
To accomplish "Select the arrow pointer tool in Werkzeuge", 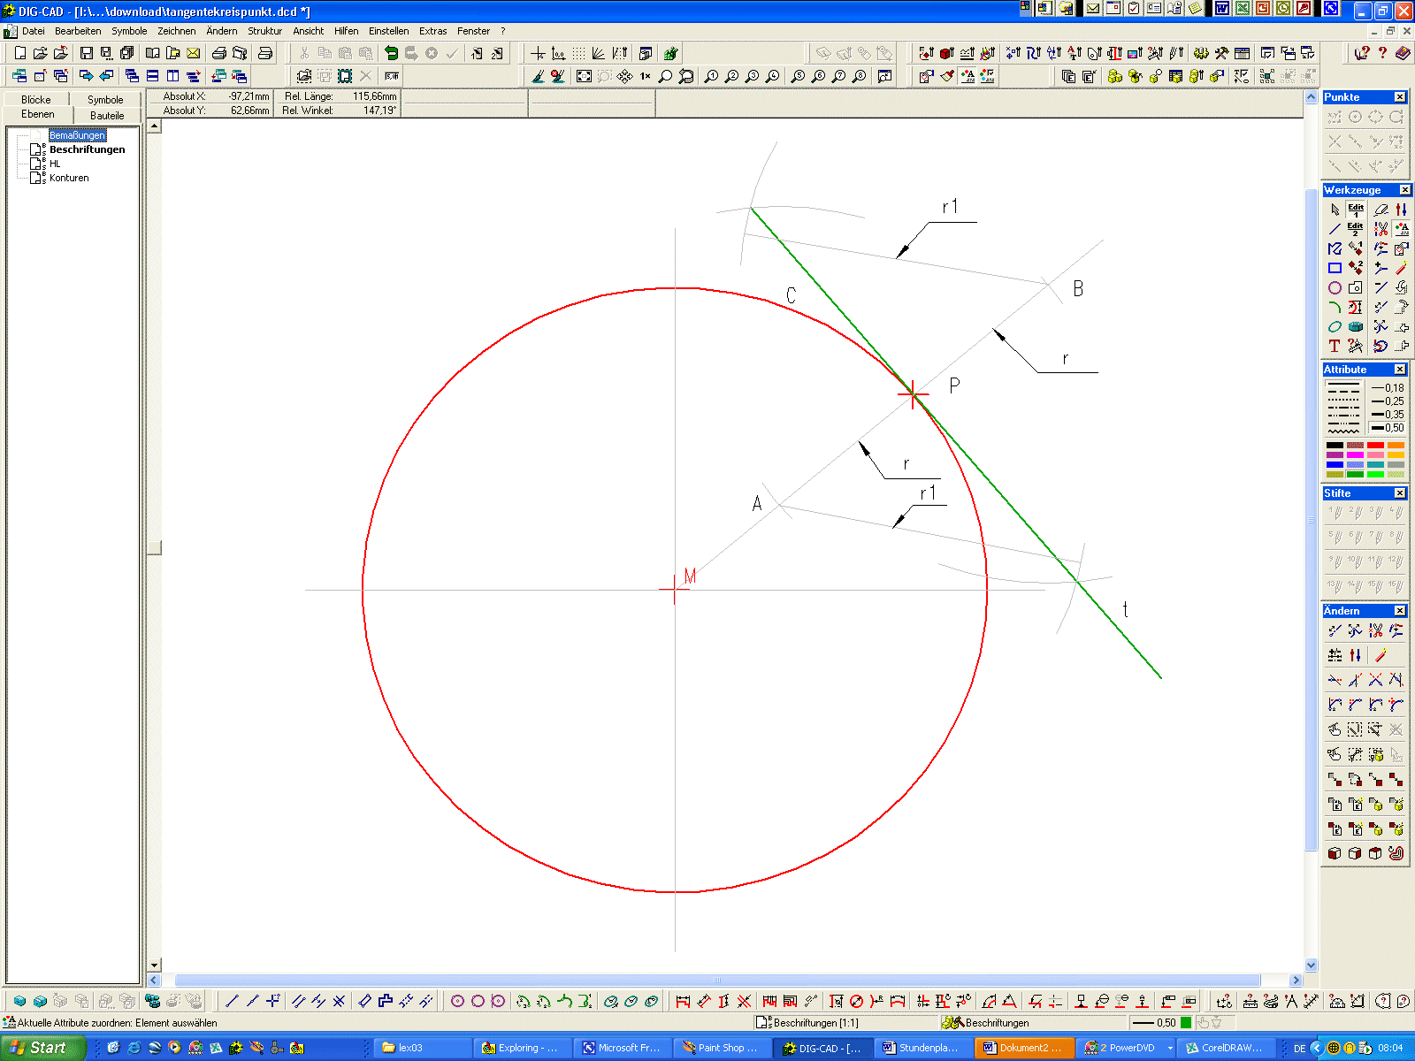I will pos(1335,210).
